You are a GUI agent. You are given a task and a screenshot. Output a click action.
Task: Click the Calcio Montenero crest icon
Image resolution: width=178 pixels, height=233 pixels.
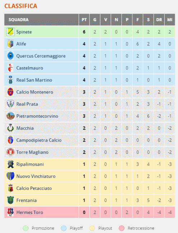(x=10, y=92)
